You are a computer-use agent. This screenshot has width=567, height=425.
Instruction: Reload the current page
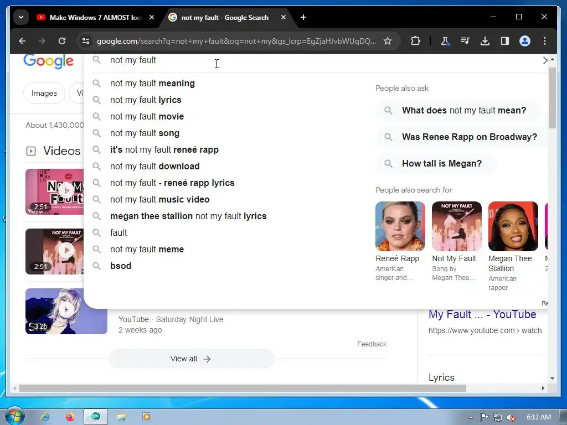[62, 41]
